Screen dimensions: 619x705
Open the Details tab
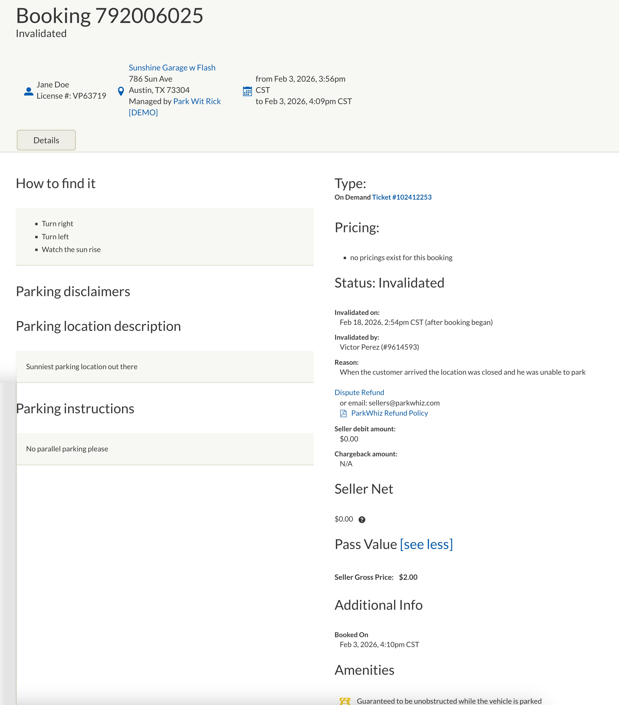tap(46, 140)
